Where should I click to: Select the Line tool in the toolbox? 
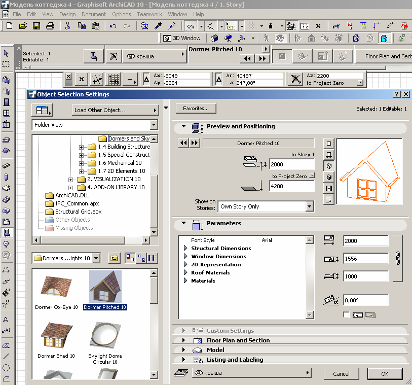point(6,356)
